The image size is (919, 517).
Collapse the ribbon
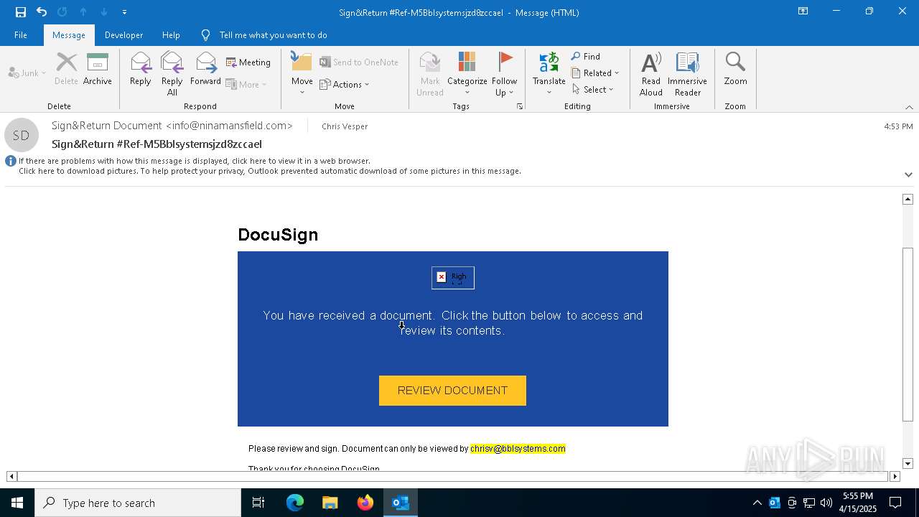pyautogui.click(x=909, y=107)
